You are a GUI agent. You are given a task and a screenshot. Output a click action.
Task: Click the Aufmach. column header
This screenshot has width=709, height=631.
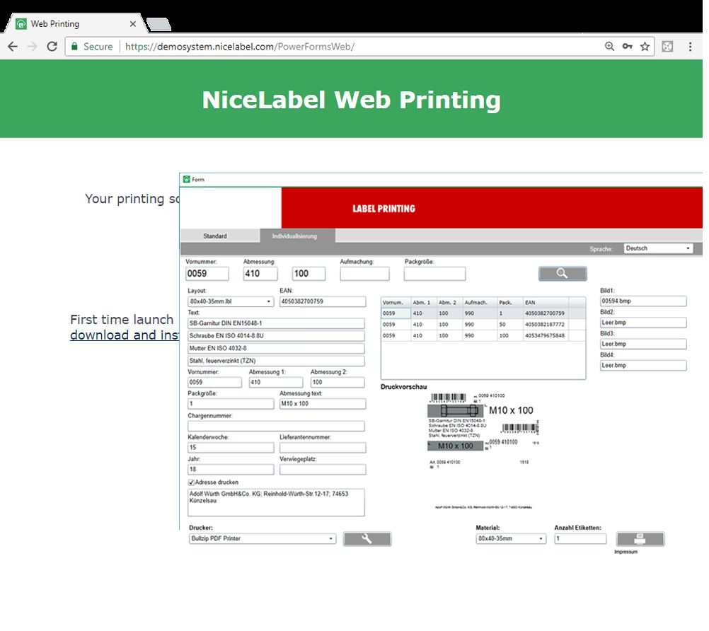pos(479,302)
